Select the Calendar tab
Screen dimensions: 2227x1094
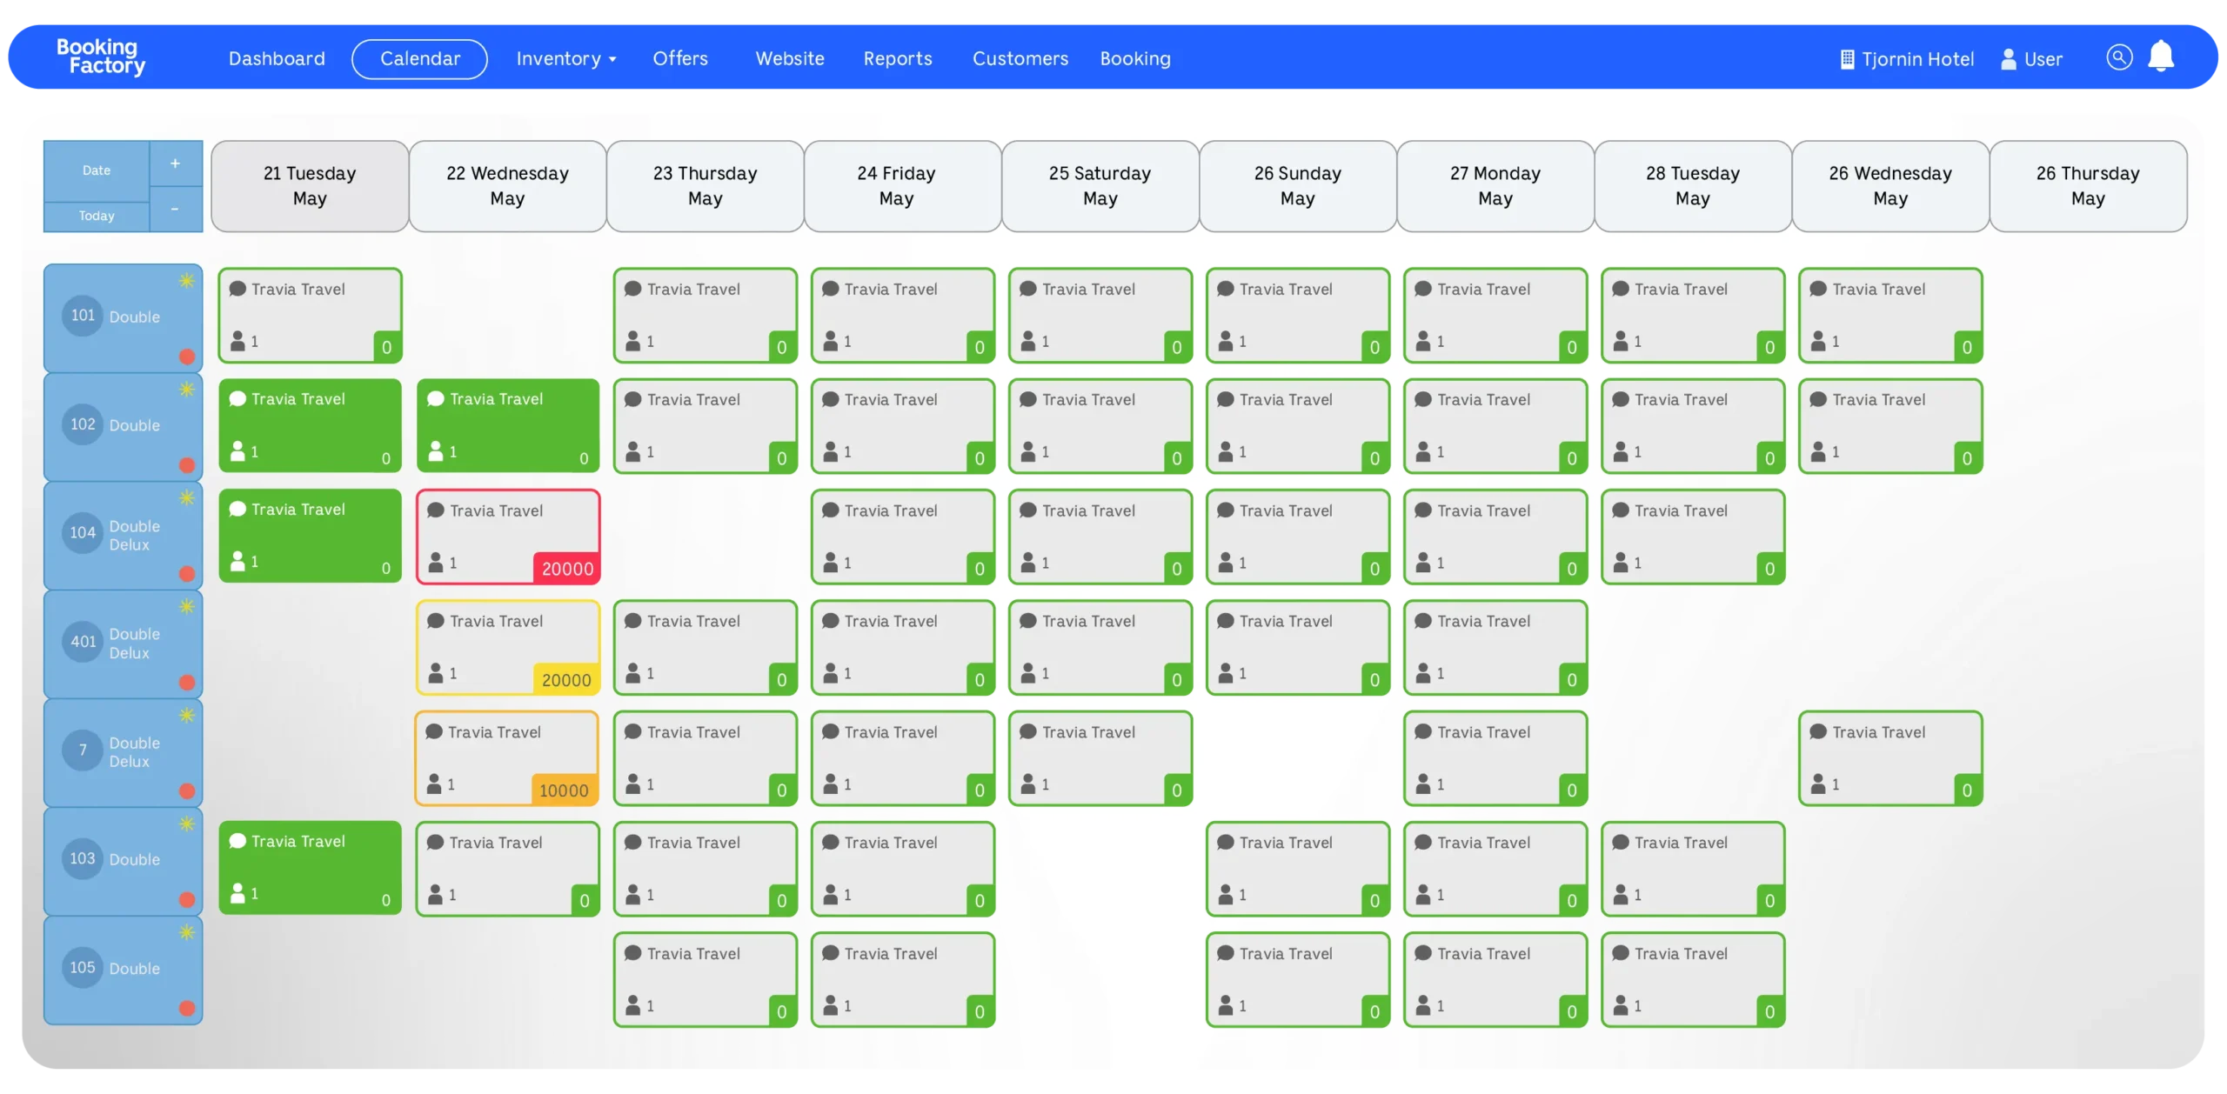(x=419, y=58)
